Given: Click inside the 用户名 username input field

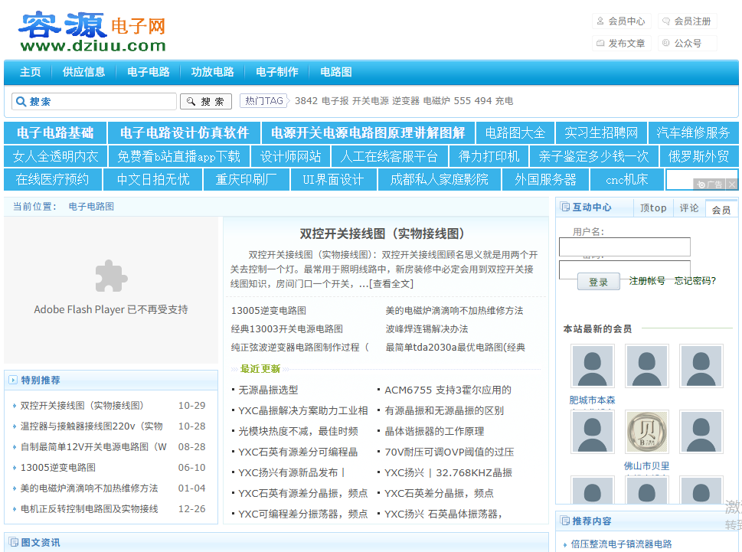Looking at the screenshot, I should coord(624,247).
